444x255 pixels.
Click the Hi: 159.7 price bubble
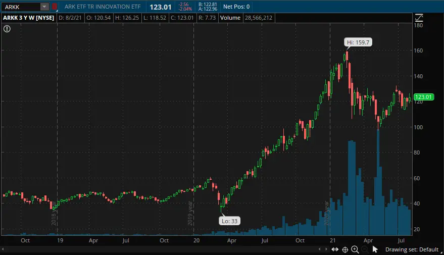click(358, 42)
